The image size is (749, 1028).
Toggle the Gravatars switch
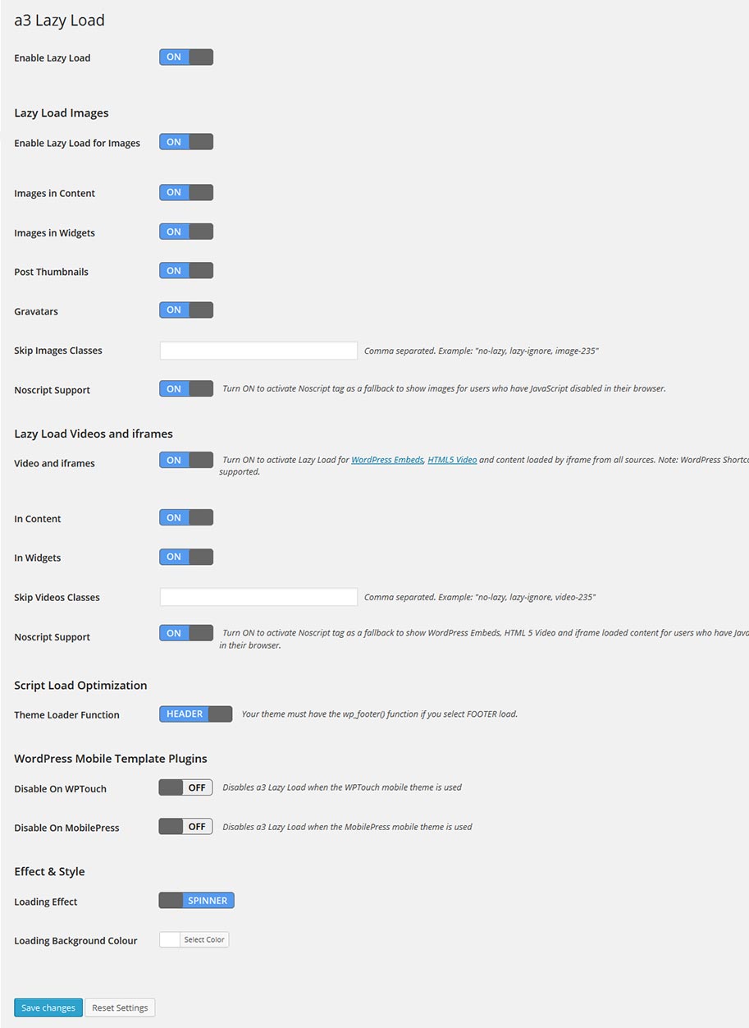click(x=186, y=310)
